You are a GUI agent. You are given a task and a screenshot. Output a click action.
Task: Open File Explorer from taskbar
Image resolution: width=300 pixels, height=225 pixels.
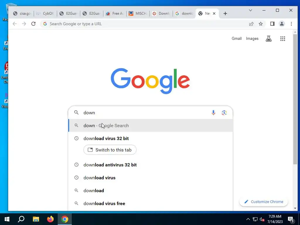(36, 219)
